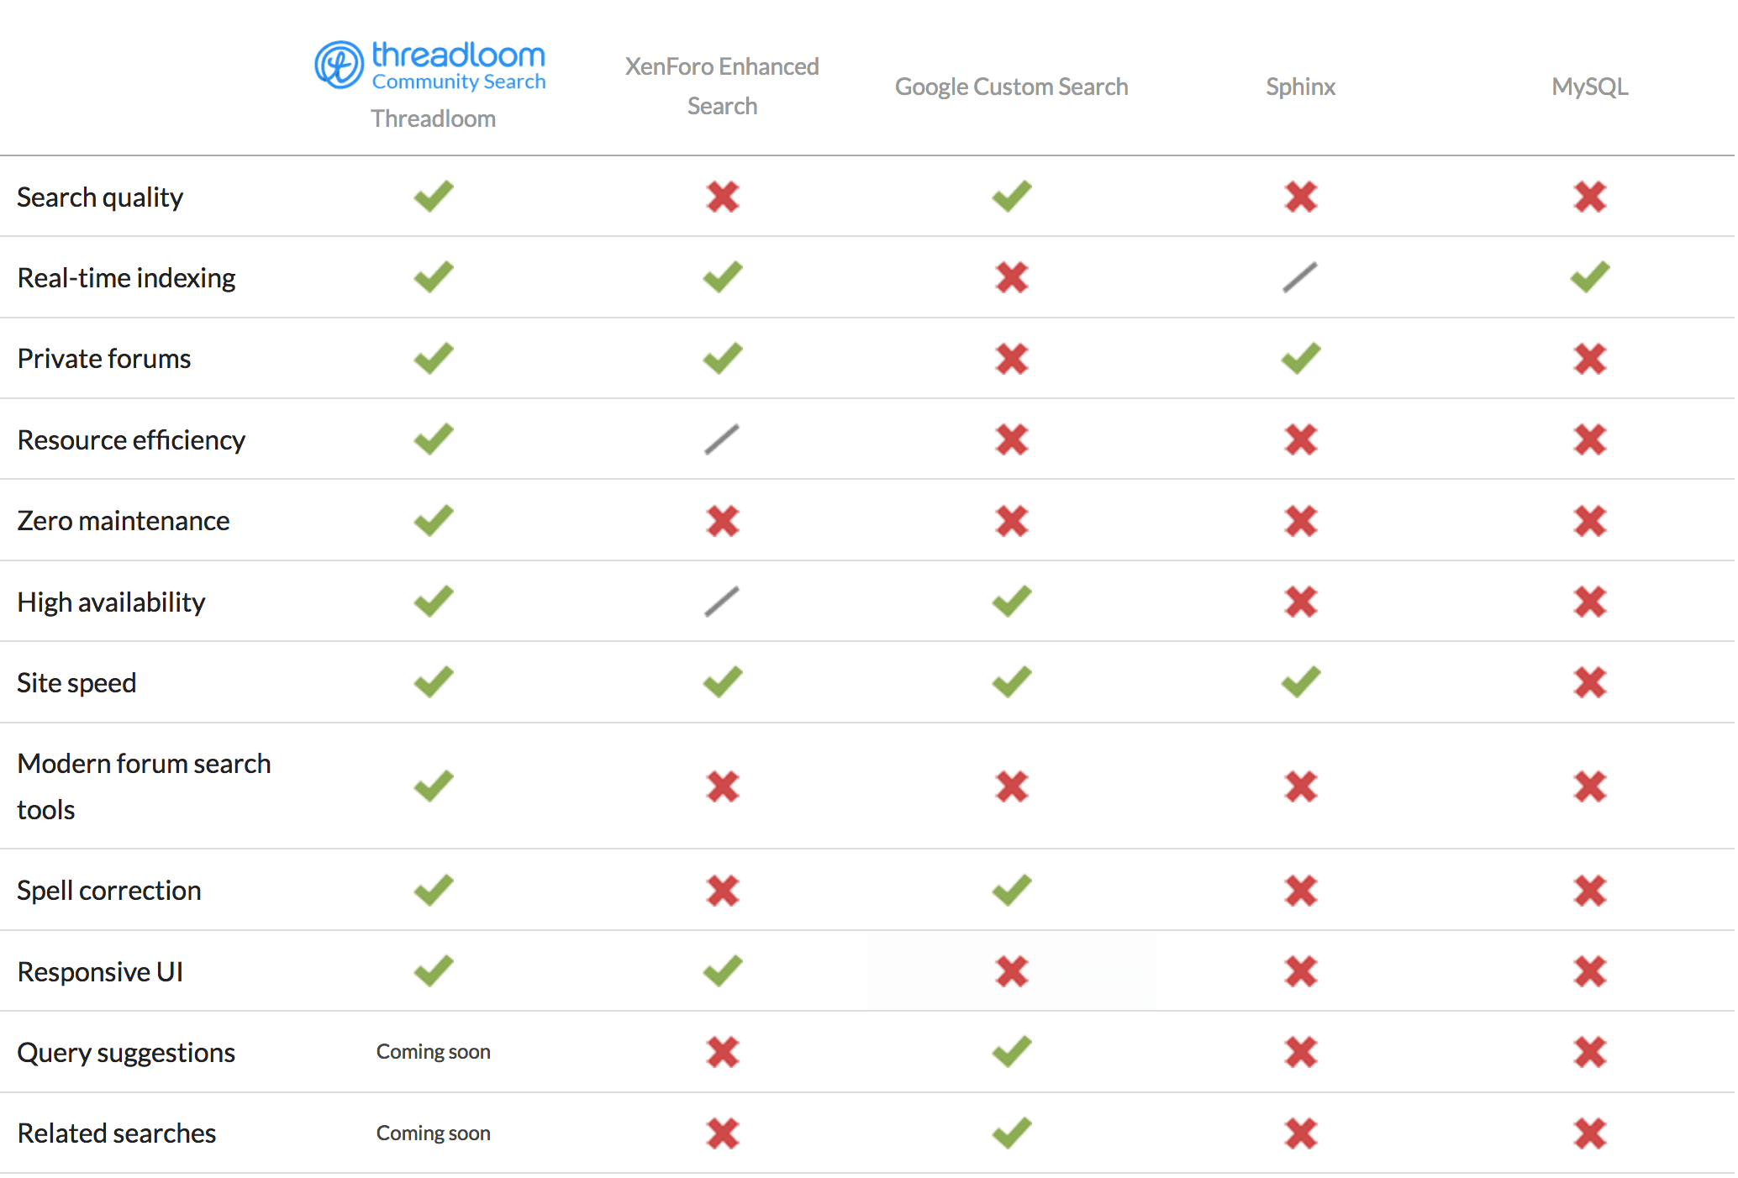Click Coming soon text in Related searches row

[x=434, y=1133]
